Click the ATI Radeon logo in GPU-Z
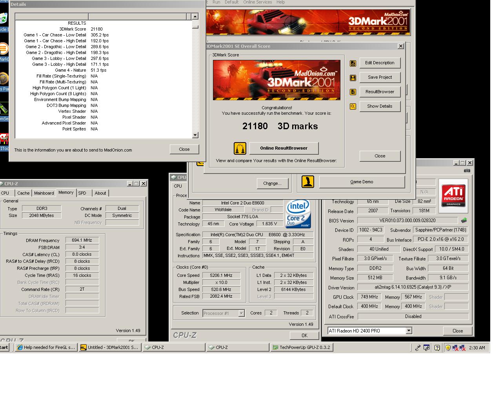This screenshot has height=401, width=502. (453, 196)
